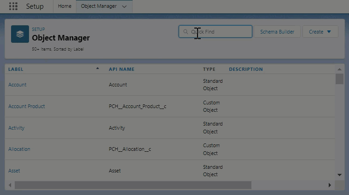The image size is (349, 195).
Task: Open the App Launcher grid icon
Action: click(13, 6)
